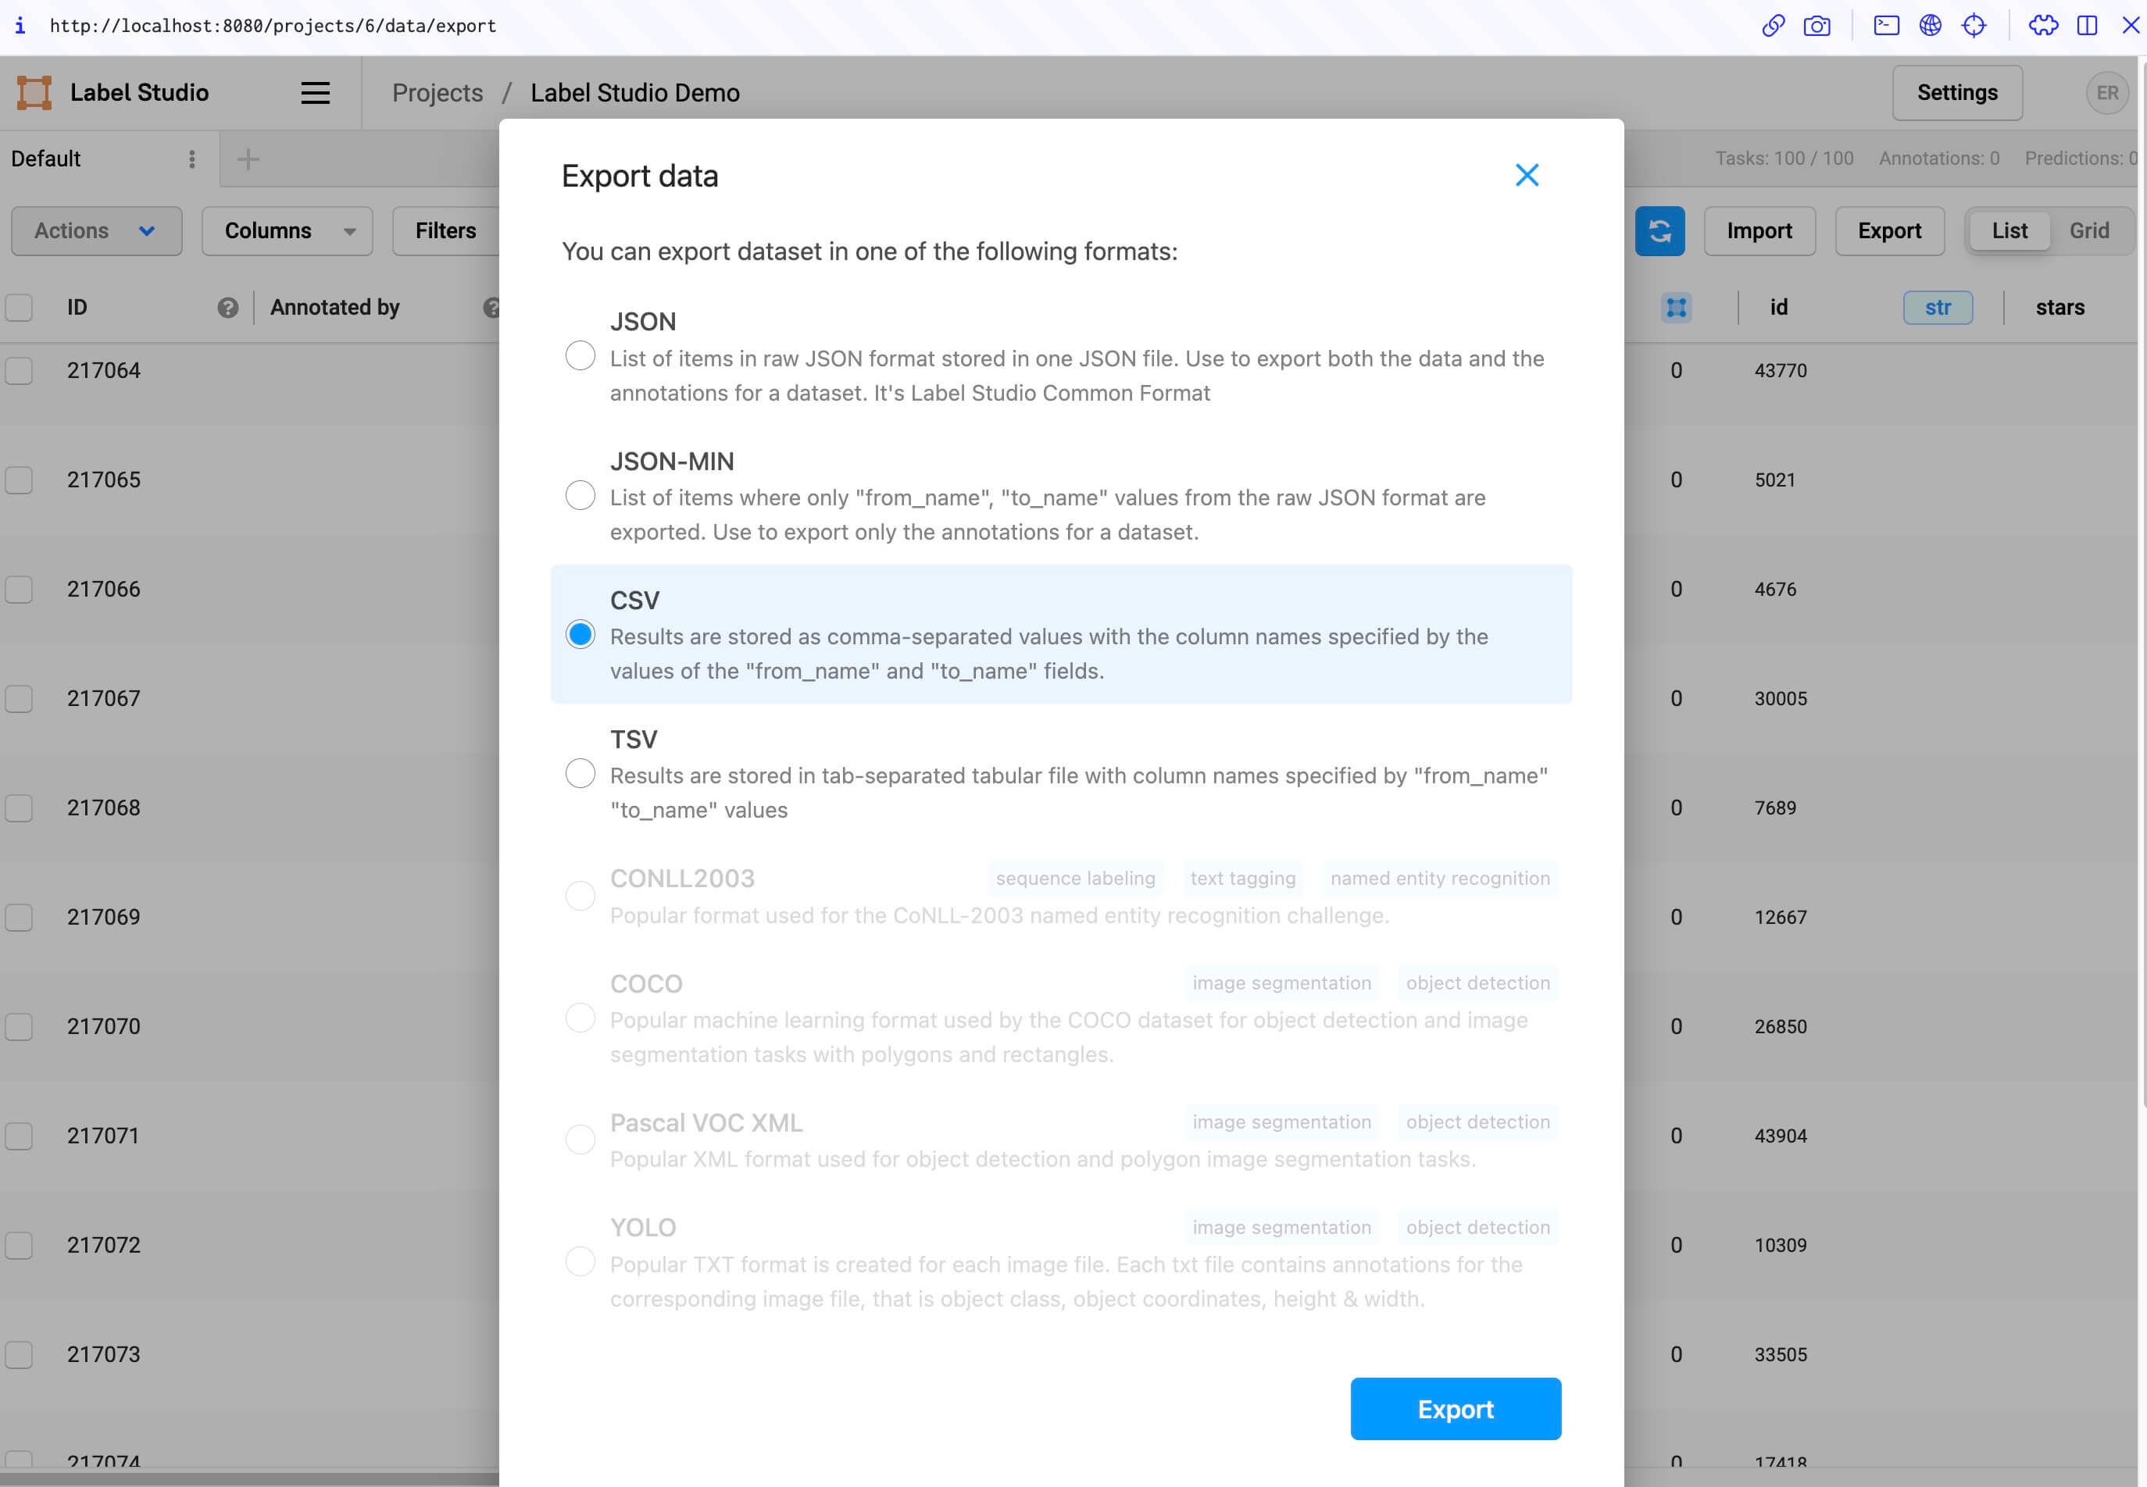Click the Export button in toolbar
The height and width of the screenshot is (1487, 2147).
click(x=1889, y=231)
